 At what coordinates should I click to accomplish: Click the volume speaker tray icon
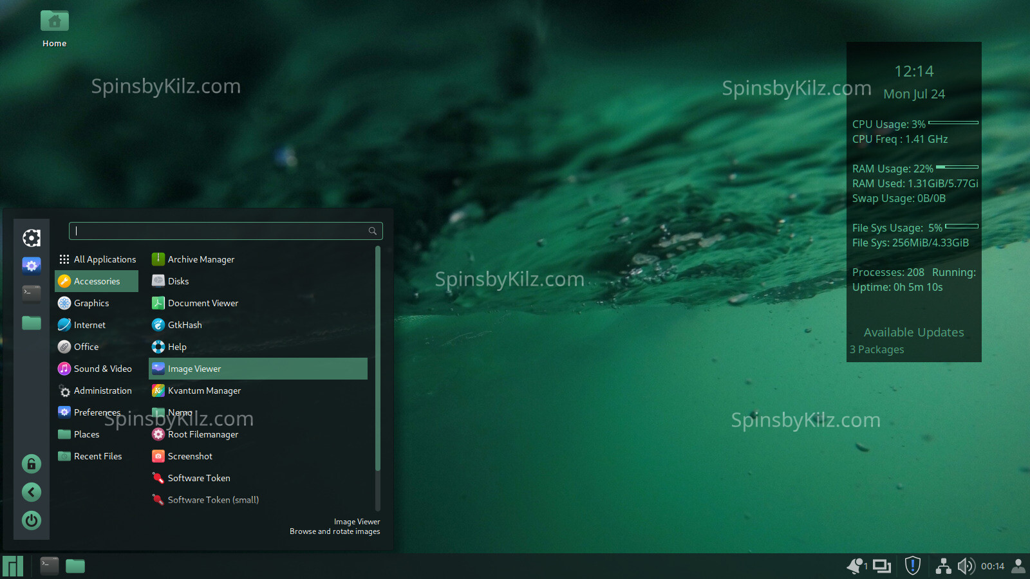(x=966, y=566)
